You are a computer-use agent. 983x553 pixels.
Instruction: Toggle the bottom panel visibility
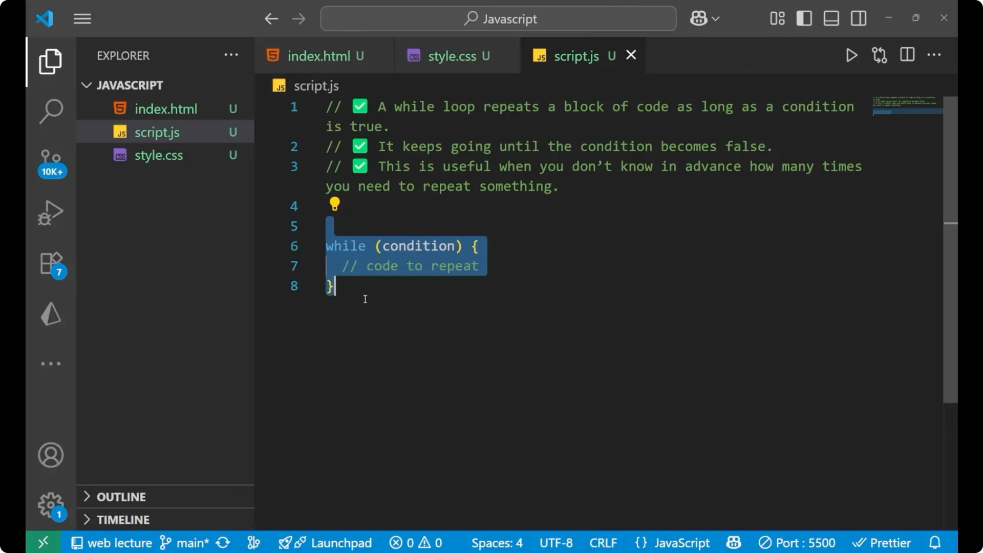(x=830, y=18)
